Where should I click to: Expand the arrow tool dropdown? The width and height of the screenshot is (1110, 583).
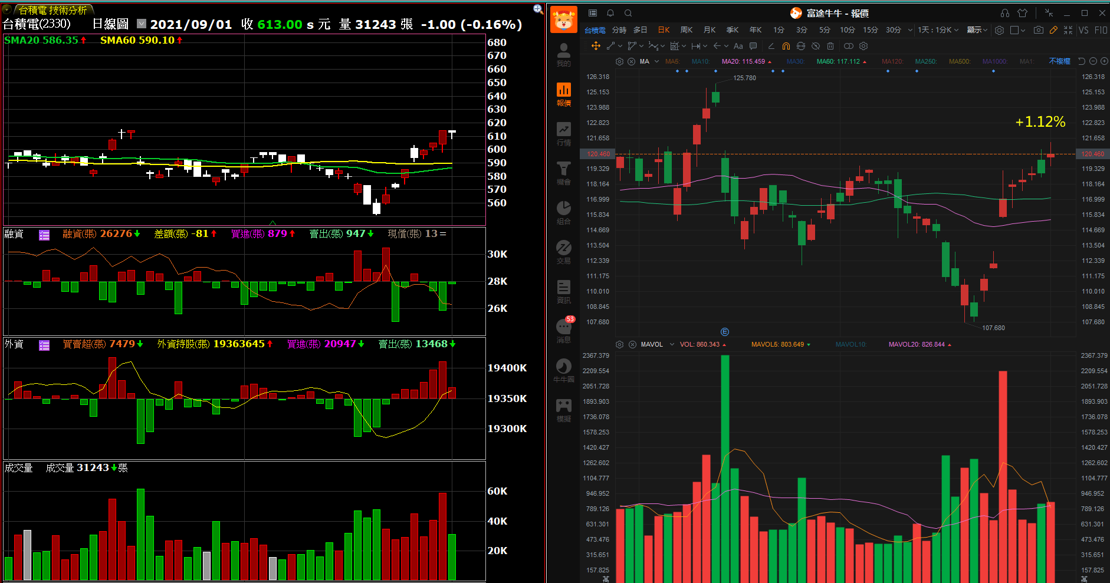[727, 46]
